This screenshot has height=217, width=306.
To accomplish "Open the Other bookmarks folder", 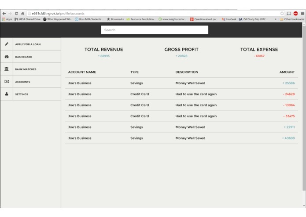I will (x=292, y=19).
